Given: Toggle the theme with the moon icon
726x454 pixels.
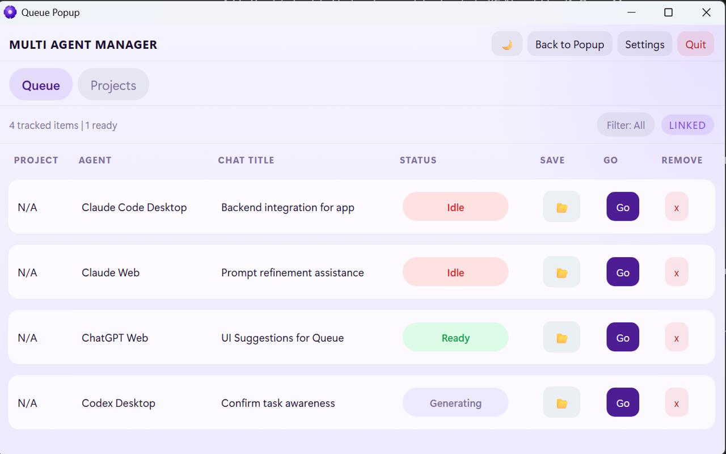Looking at the screenshot, I should (506, 44).
